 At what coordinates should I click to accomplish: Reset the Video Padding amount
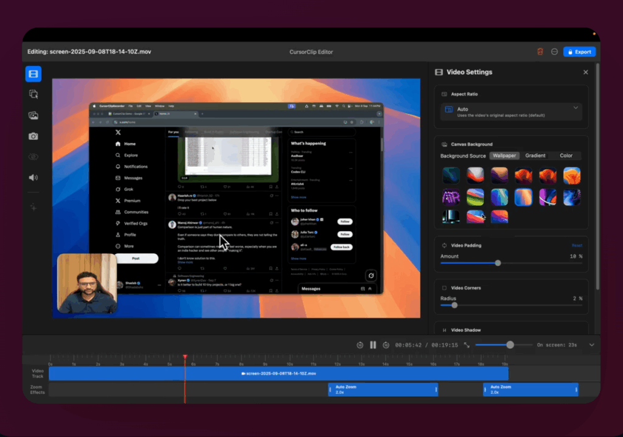(577, 245)
